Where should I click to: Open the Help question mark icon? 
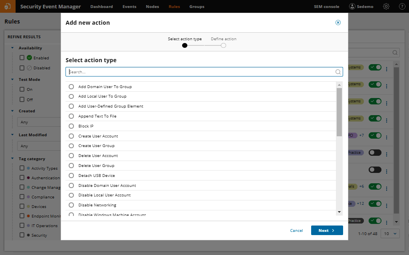point(401,6)
